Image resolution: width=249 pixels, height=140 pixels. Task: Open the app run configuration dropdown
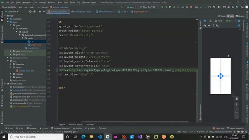coord(132,7)
